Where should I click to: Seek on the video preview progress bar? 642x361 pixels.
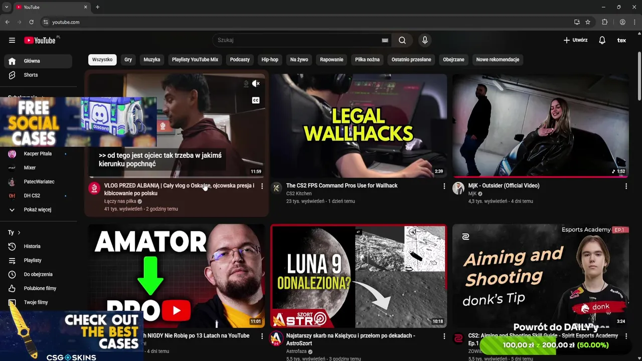(177, 176)
